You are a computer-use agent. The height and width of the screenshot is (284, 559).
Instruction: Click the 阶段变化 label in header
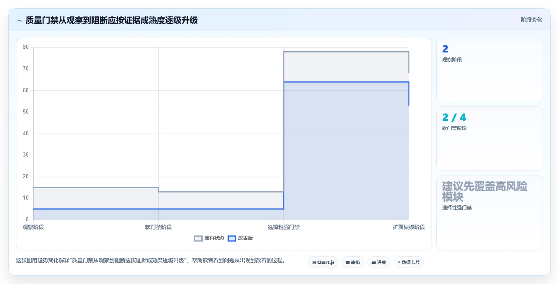(x=532, y=20)
